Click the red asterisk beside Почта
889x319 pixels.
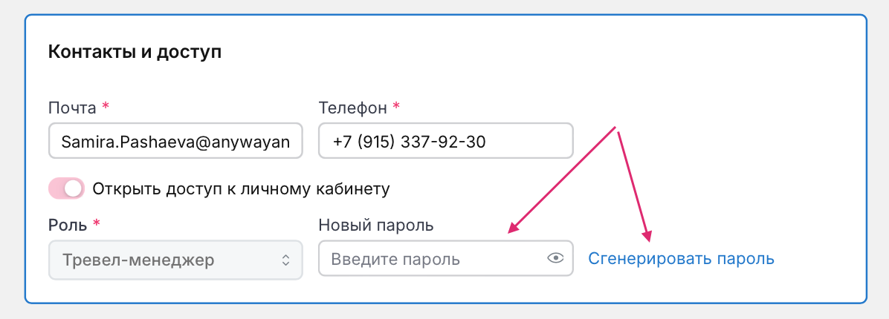point(106,108)
